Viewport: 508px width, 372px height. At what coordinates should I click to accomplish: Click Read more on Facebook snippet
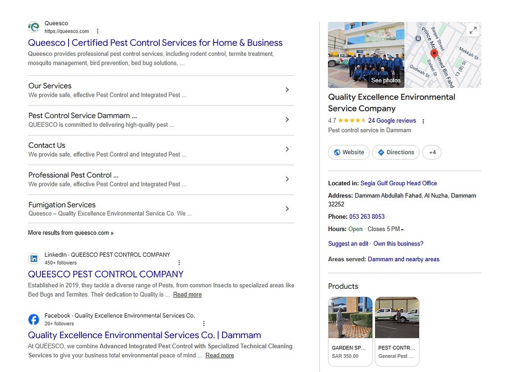coord(219,355)
